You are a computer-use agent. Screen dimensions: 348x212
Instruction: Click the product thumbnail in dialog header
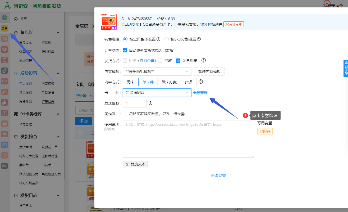[109, 22]
